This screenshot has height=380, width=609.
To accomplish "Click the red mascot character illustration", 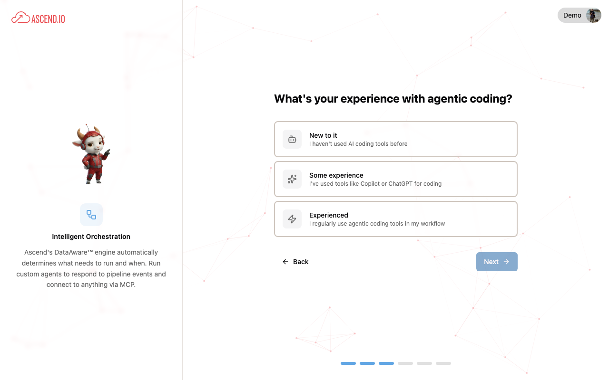I will [92, 152].
